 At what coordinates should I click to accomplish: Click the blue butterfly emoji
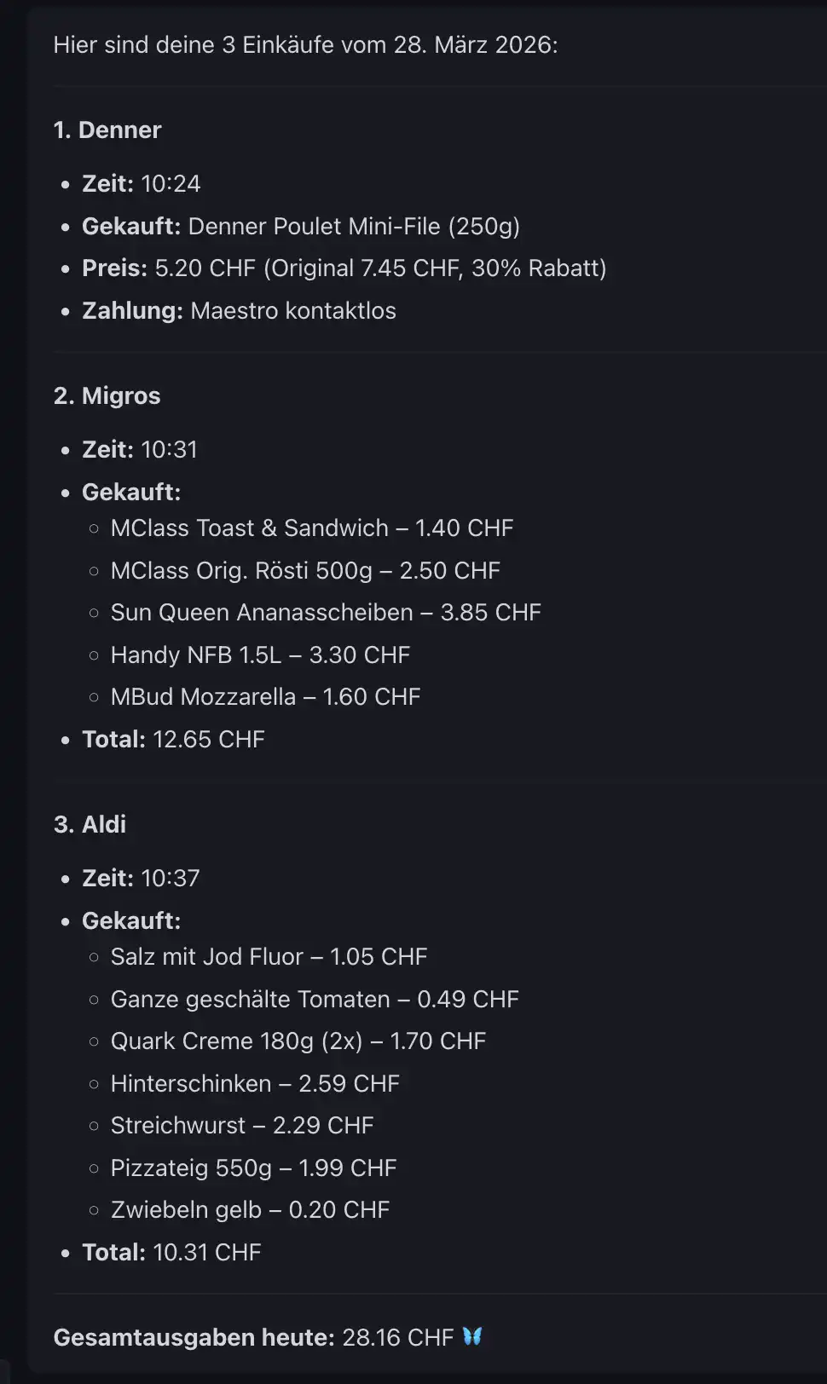coord(472,1336)
